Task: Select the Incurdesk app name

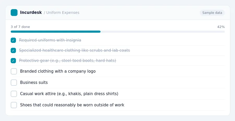Action: click(31, 13)
